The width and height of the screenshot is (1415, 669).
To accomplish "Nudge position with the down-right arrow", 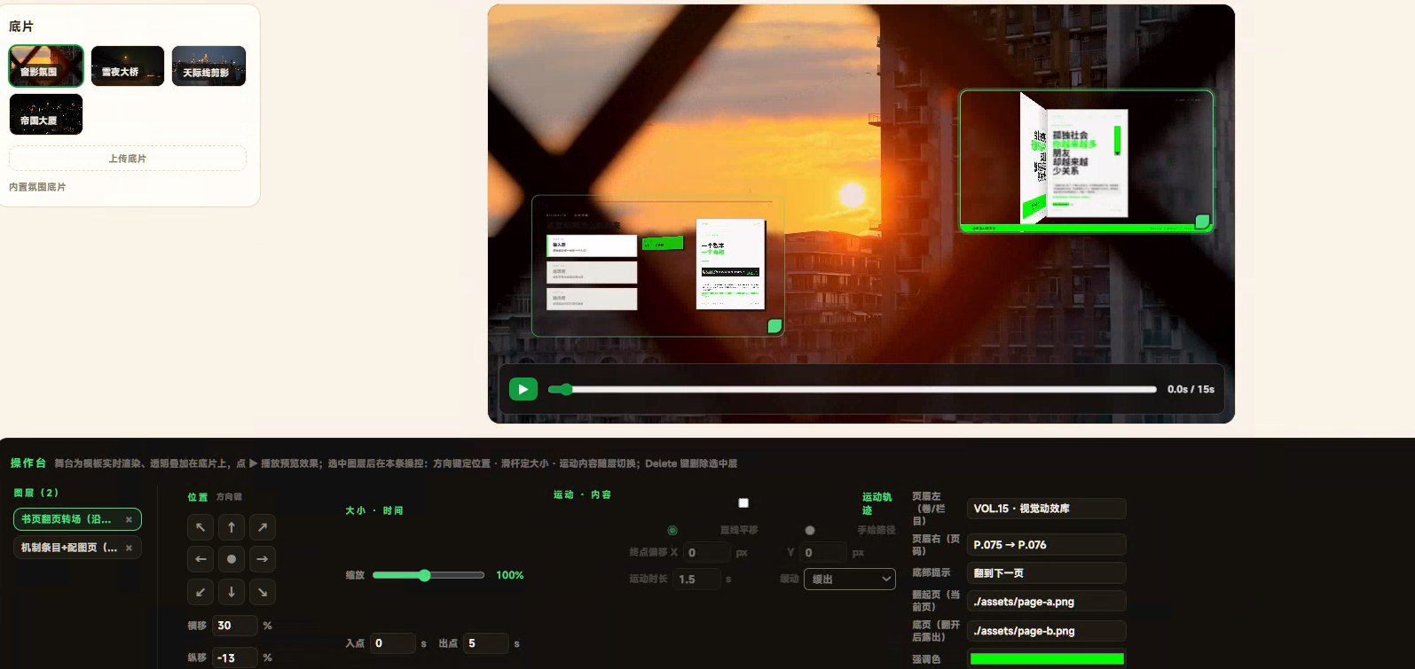I will (x=263, y=591).
